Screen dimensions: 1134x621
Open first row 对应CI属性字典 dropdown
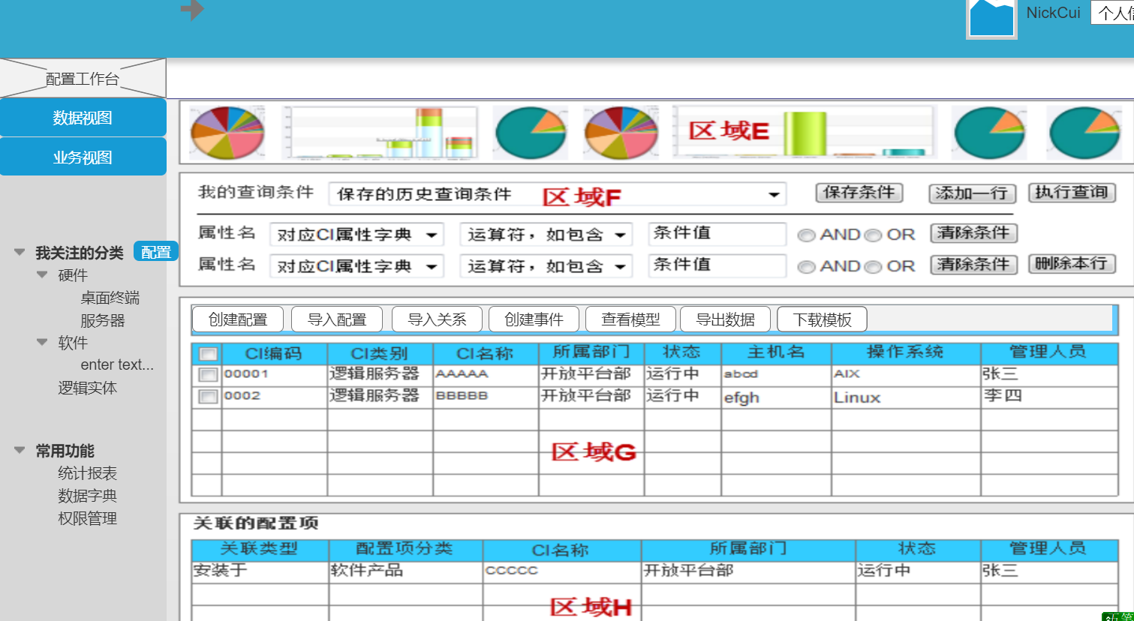356,235
